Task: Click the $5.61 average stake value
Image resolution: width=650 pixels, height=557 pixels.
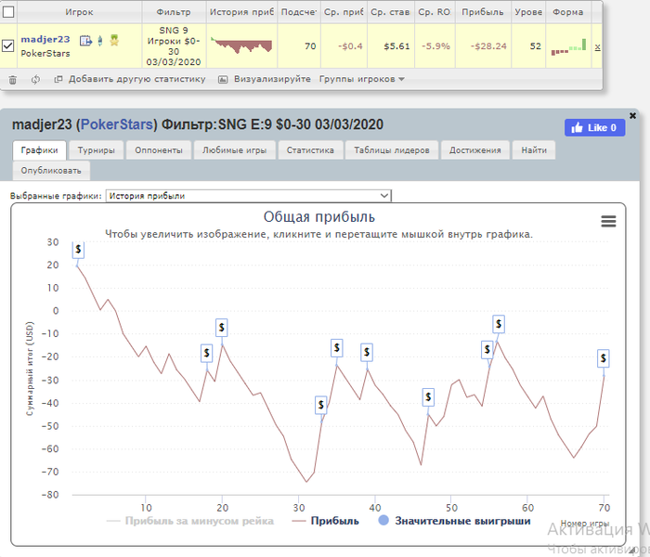Action: pos(396,46)
